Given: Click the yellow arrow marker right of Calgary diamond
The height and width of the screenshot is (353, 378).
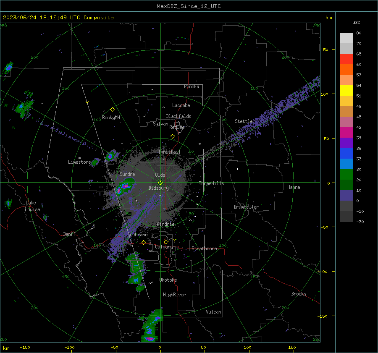Looking at the screenshot, I should [x=174, y=240].
